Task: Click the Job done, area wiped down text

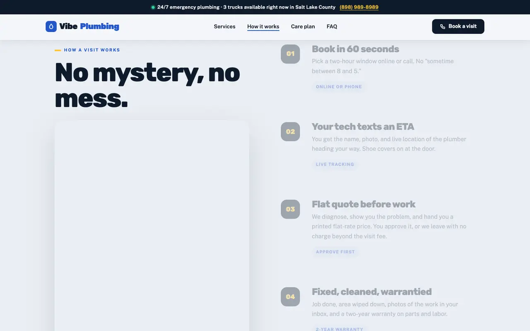Action: [x=385, y=309]
